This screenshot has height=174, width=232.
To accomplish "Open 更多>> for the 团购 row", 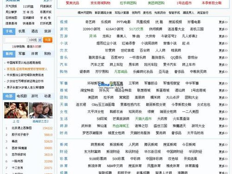I will [x=223, y=98].
